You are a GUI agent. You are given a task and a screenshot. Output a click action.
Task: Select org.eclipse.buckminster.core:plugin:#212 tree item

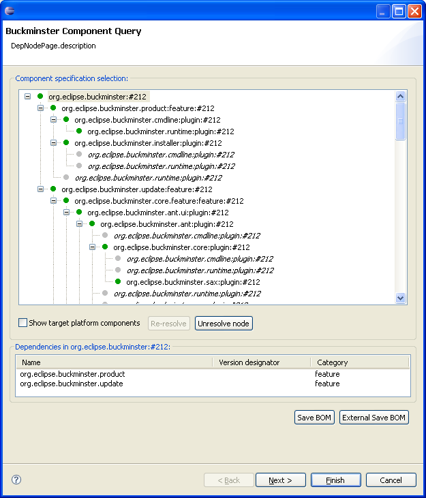coord(181,247)
